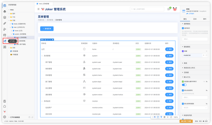The height and width of the screenshot is (125, 212).
Task: Click the open component link in right panel
Action: point(190,14)
